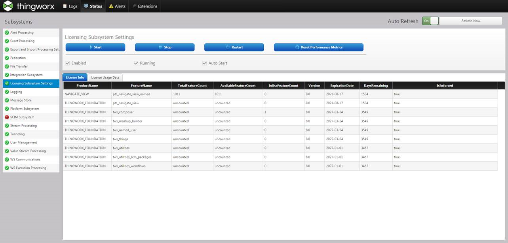Click the Refresh Now button
This screenshot has width=508, height=243.
pyautogui.click(x=471, y=21)
